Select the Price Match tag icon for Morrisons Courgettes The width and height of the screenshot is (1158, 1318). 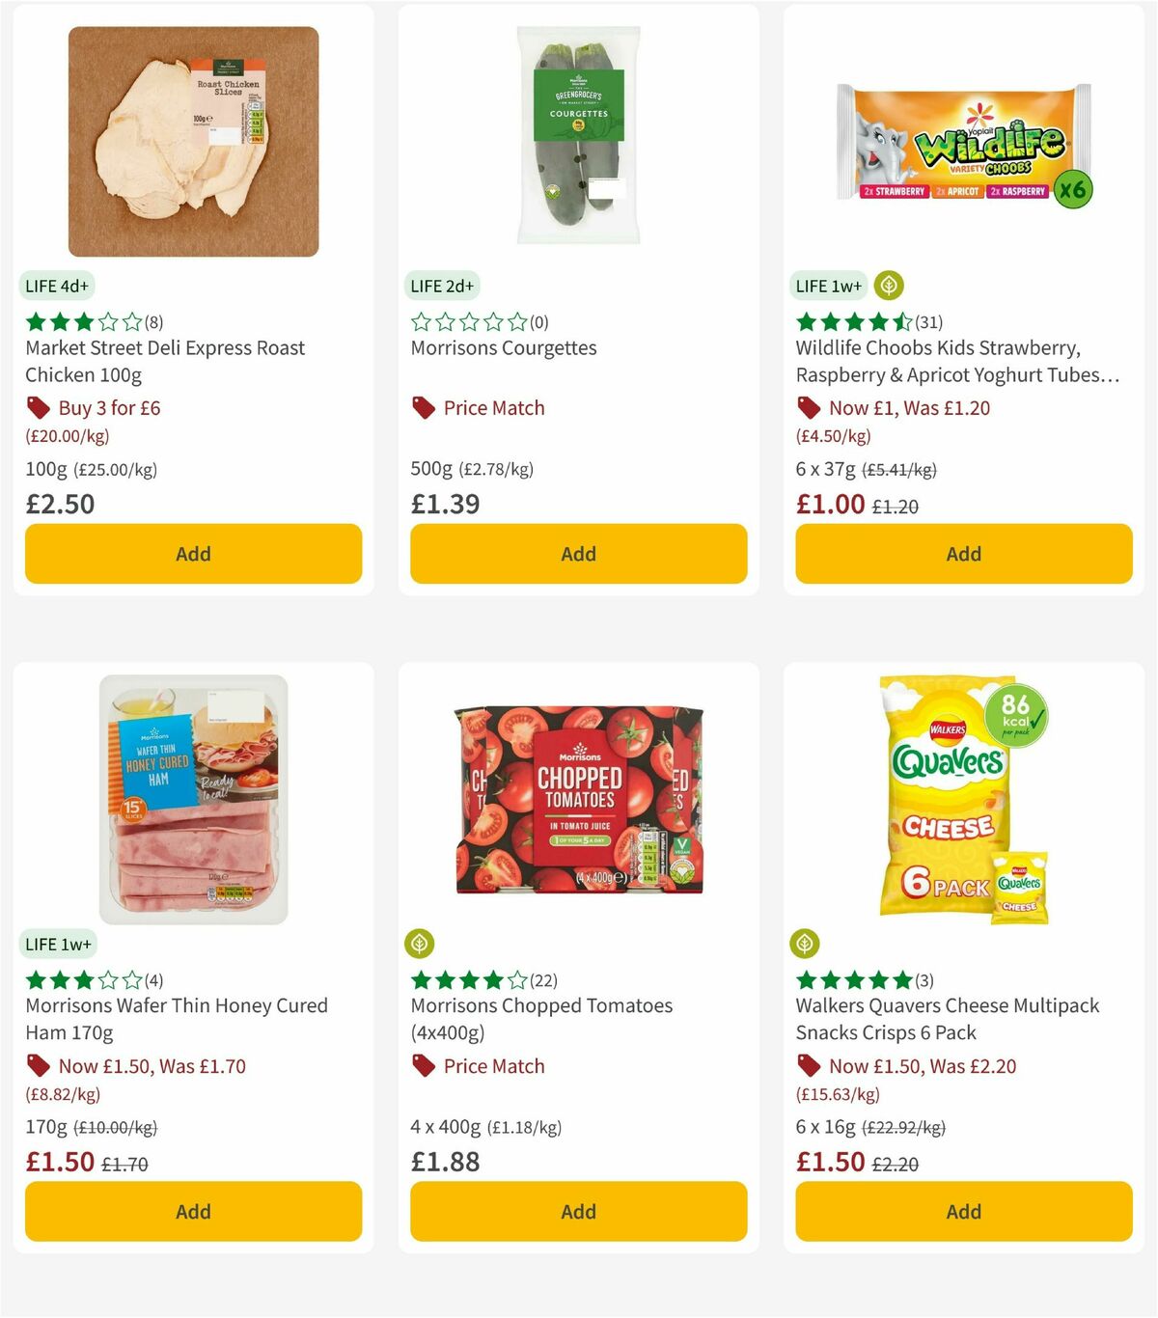coord(423,408)
